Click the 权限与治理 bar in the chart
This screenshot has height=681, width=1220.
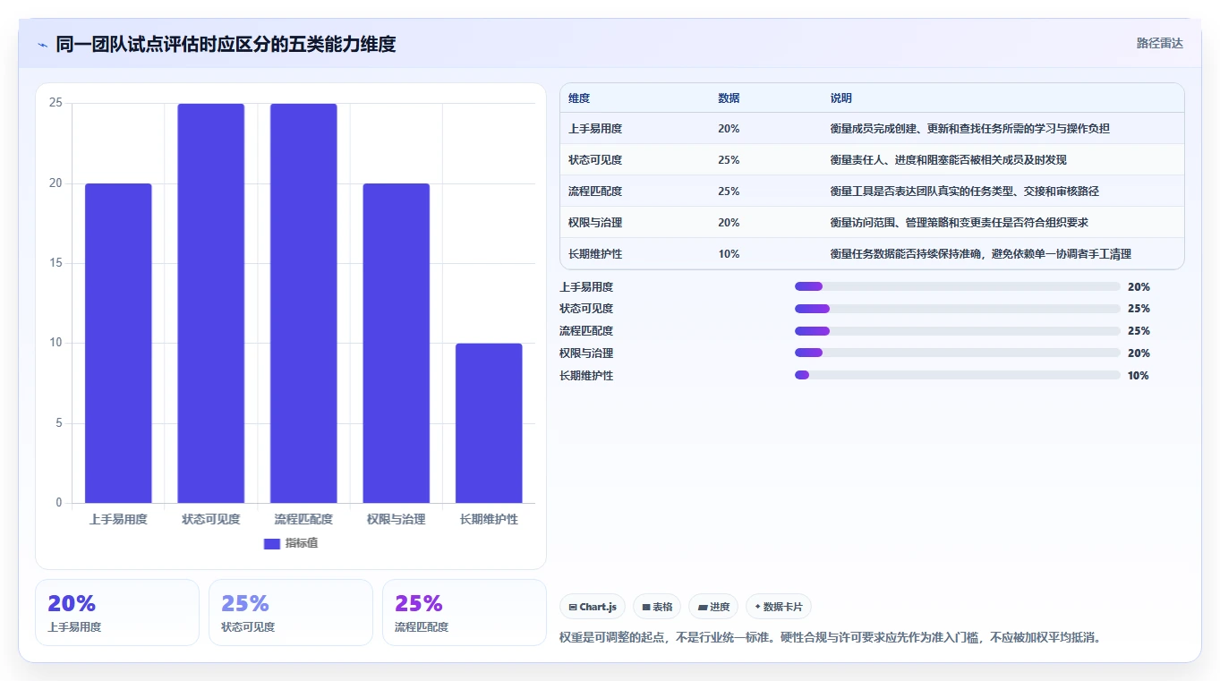coord(397,343)
